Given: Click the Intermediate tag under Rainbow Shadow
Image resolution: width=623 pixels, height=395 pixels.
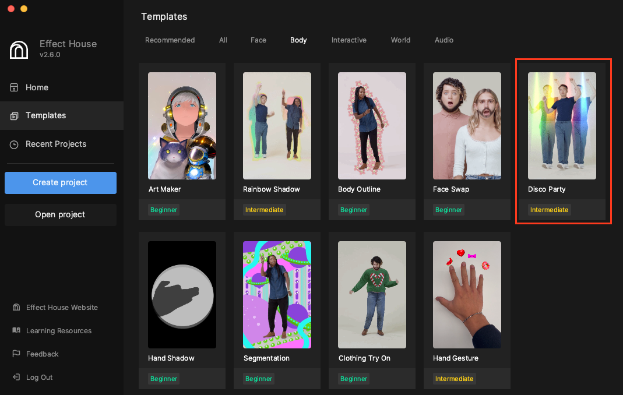Looking at the screenshot, I should click(264, 210).
